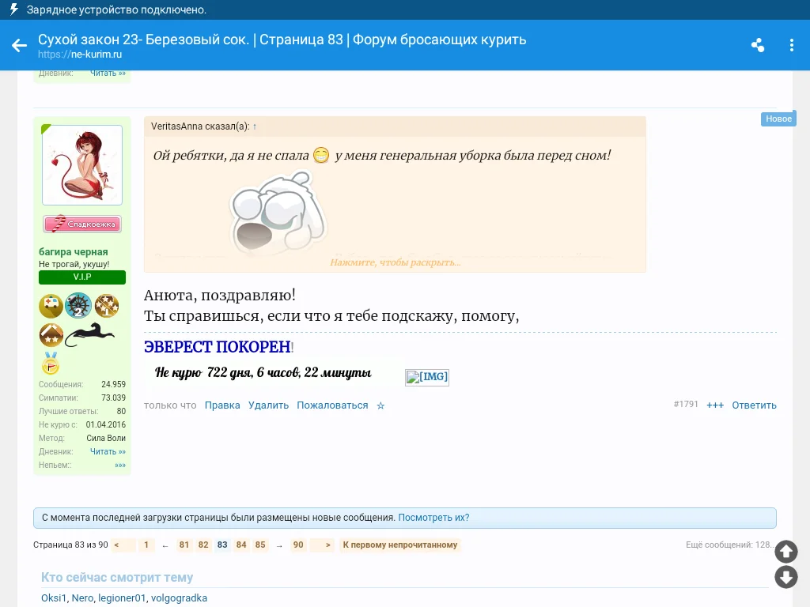
Task: Click the back navigation arrow in the title bar
Action: [x=19, y=45]
